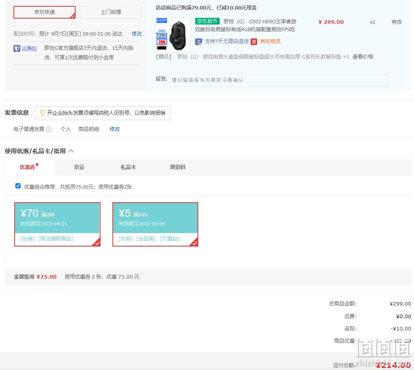414x370 pixels.
Task: Switch to the 京豆 tab
Action: [79, 167]
